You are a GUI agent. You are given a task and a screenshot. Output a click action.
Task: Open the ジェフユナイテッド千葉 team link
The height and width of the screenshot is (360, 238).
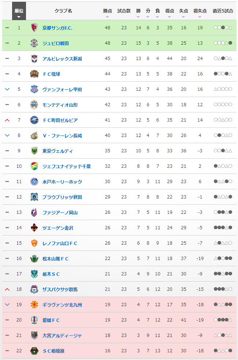coord(67,166)
